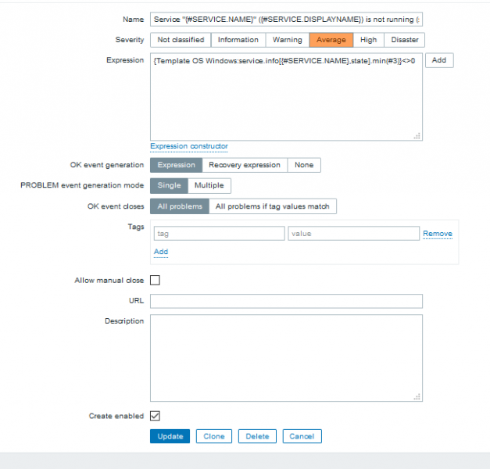Click the Update button
The width and height of the screenshot is (490, 469).
pyautogui.click(x=170, y=436)
